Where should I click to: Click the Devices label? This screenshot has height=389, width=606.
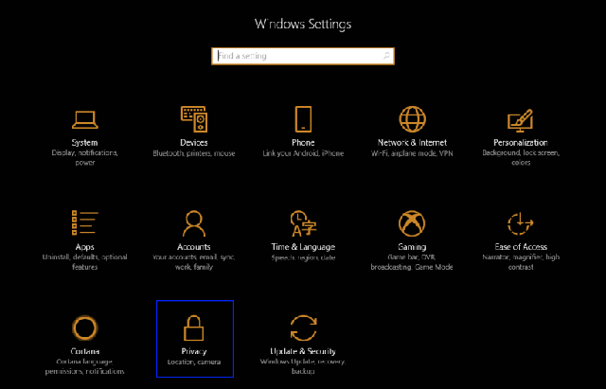194,143
